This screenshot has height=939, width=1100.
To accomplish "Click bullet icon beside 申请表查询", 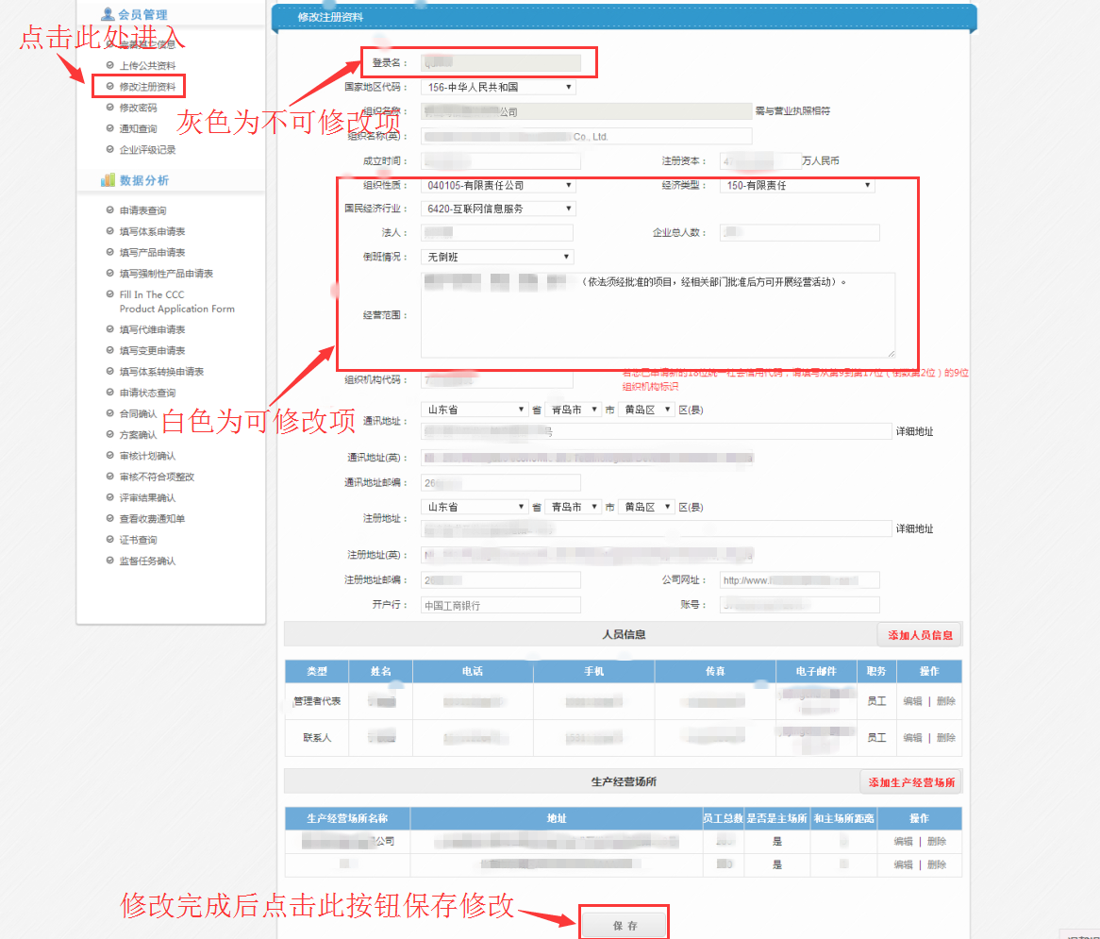I will point(110,210).
